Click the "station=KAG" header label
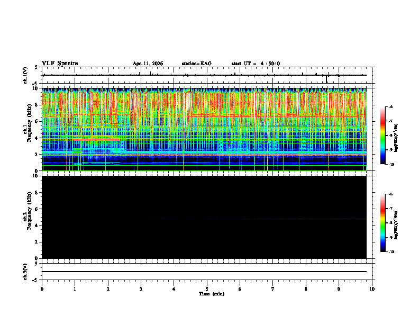 click(197, 64)
